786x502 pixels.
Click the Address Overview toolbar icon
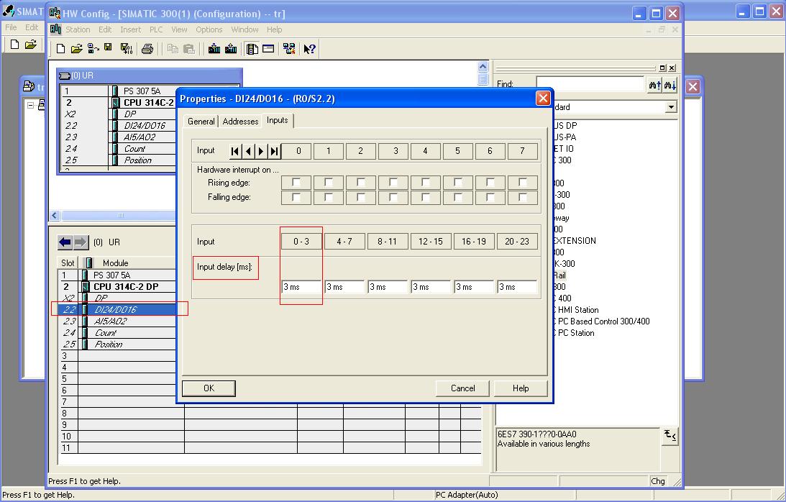point(268,49)
